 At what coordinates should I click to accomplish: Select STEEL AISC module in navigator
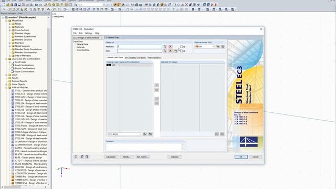31,97
